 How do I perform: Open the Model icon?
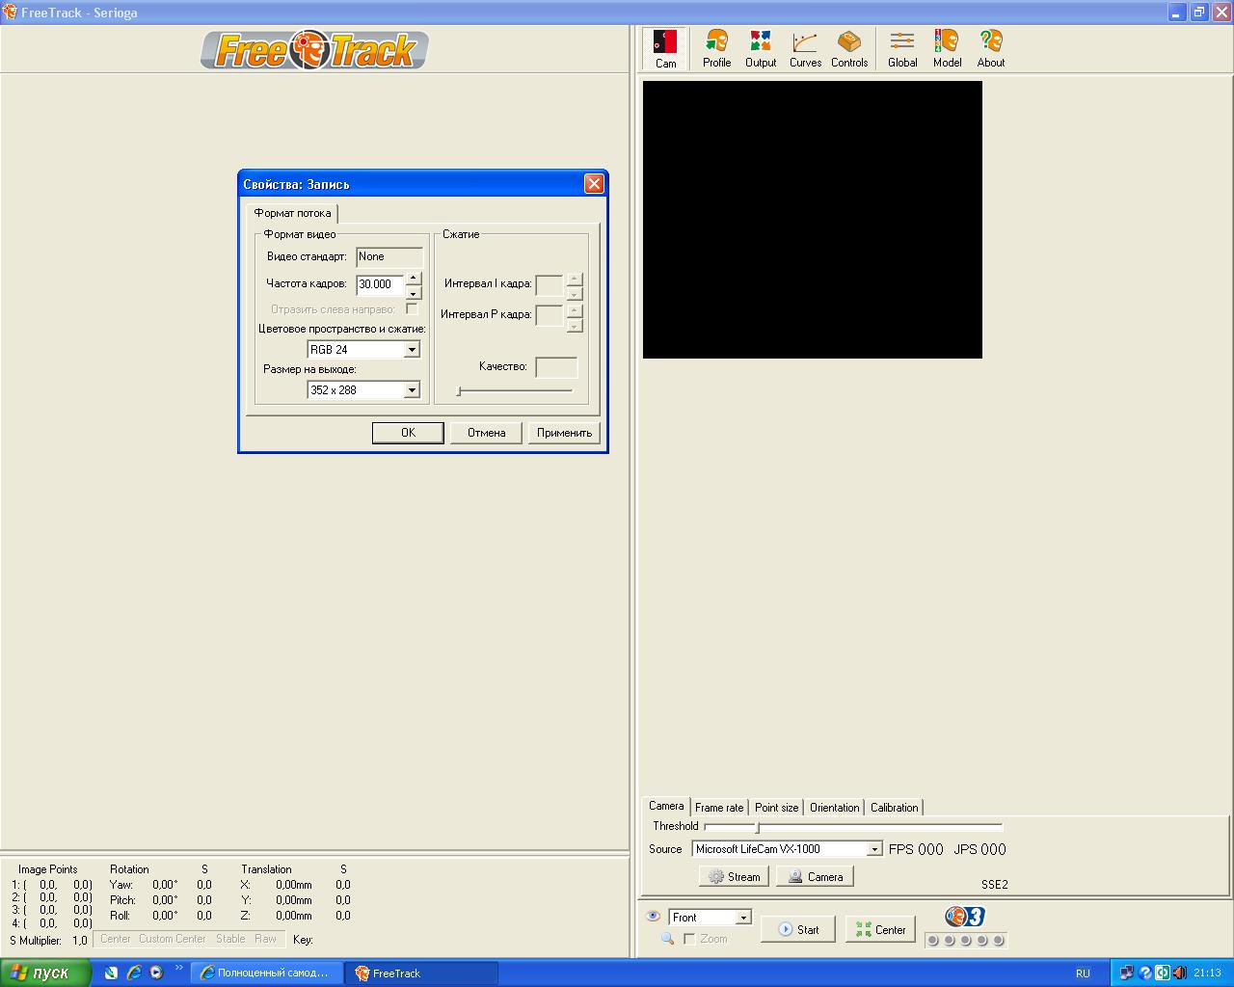pyautogui.click(x=947, y=48)
